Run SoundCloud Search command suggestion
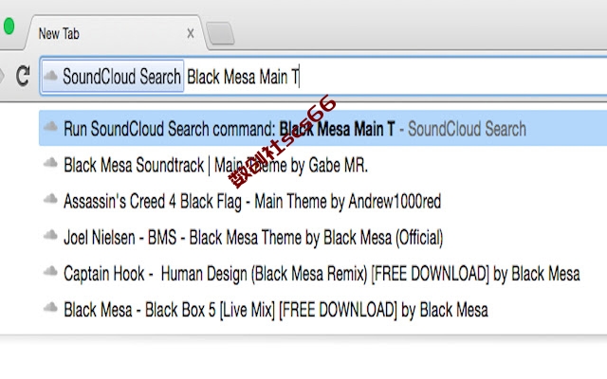Screen dimensions: 607x379 coord(322,129)
